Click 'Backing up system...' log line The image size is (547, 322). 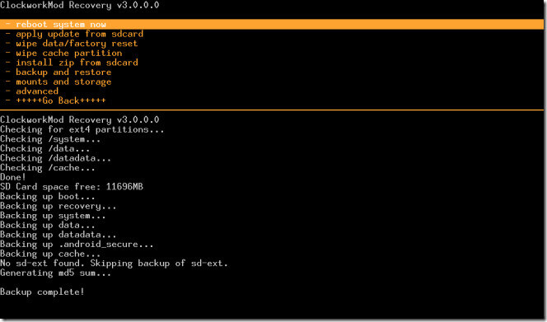53,215
